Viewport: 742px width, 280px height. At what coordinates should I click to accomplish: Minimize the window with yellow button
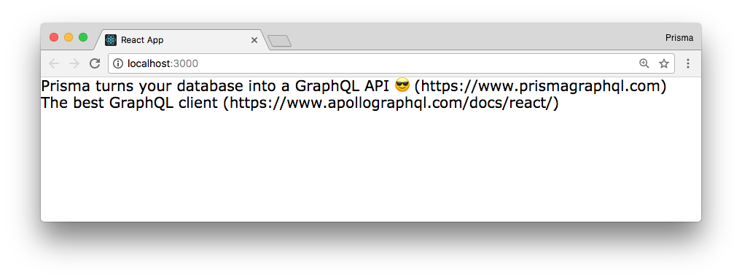coord(69,37)
